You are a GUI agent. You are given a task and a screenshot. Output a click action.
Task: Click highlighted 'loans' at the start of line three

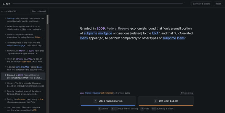(x=84, y=38)
